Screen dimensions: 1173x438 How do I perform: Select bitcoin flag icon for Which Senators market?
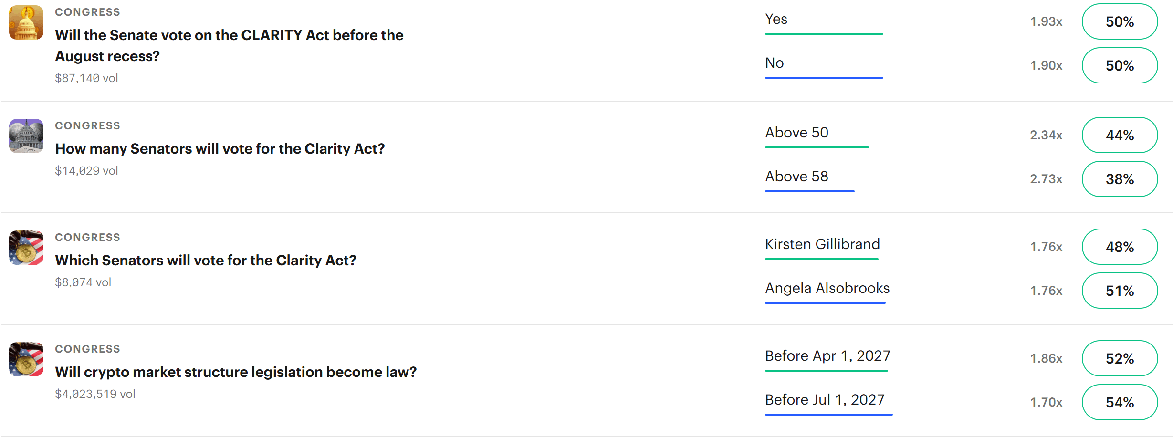pos(26,248)
